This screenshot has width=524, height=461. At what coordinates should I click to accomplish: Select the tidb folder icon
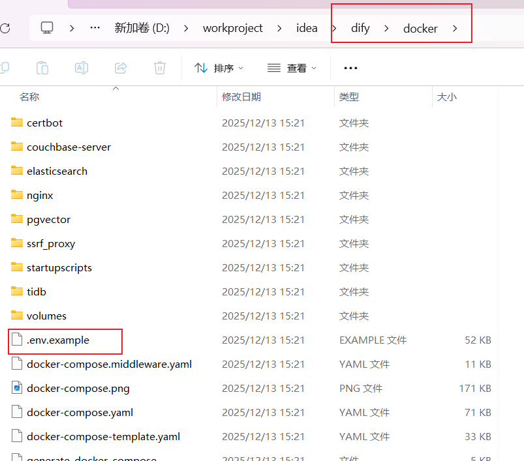(x=17, y=291)
